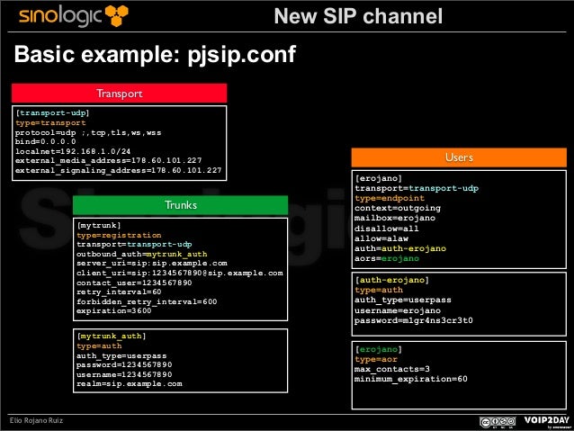The height and width of the screenshot is (431, 574).
Task: Click the 'disallow=all' line
Action: coord(387,229)
